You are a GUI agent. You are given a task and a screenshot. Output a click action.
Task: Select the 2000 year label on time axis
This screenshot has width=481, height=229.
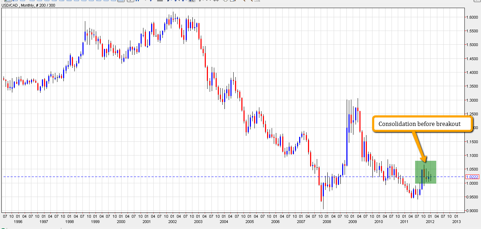pyautogui.click(x=121, y=222)
